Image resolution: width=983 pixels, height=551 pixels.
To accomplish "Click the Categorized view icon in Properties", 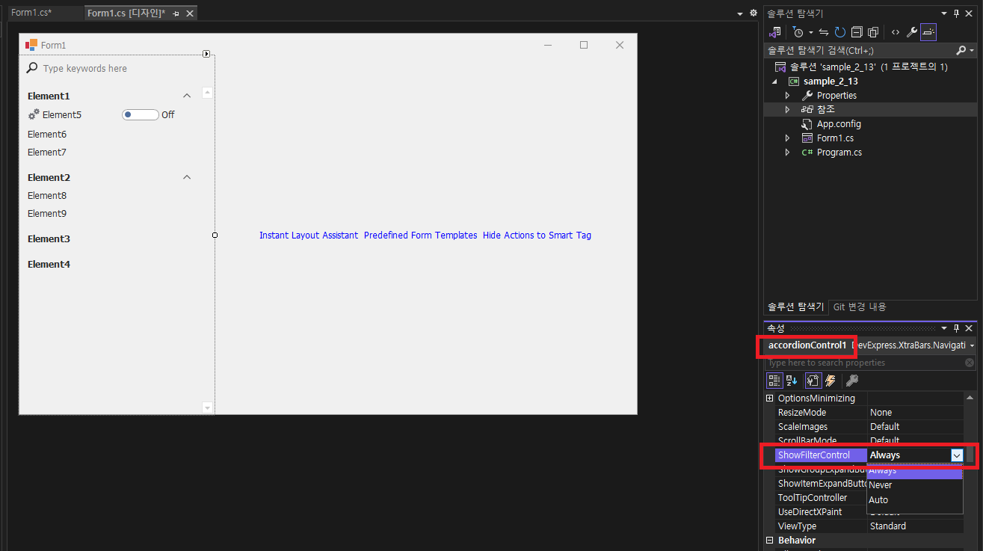I will pos(774,381).
